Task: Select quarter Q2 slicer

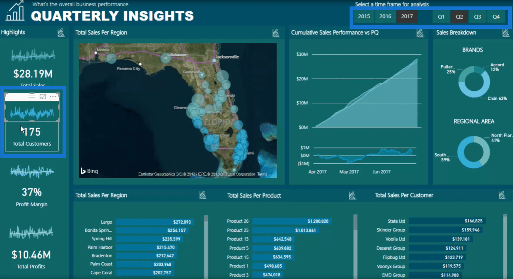Action: pyautogui.click(x=459, y=17)
